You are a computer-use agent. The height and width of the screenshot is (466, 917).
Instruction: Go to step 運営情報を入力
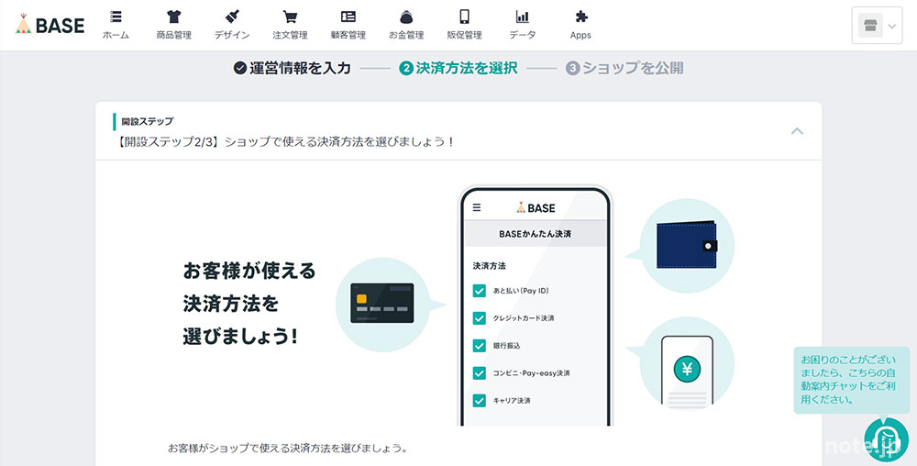click(x=292, y=68)
